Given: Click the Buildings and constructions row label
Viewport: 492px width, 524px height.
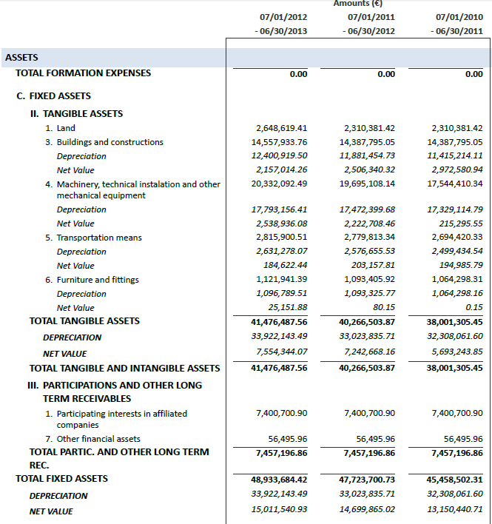Looking at the screenshot, I should [x=104, y=142].
